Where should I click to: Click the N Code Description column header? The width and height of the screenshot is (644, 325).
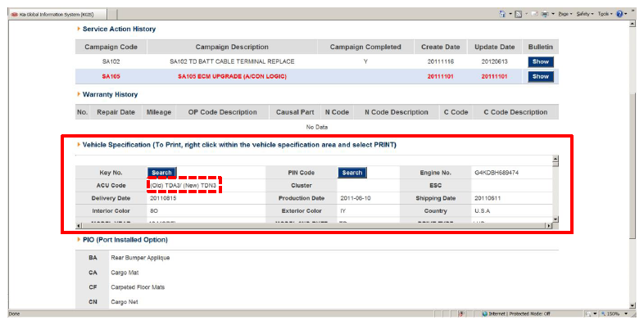point(397,112)
